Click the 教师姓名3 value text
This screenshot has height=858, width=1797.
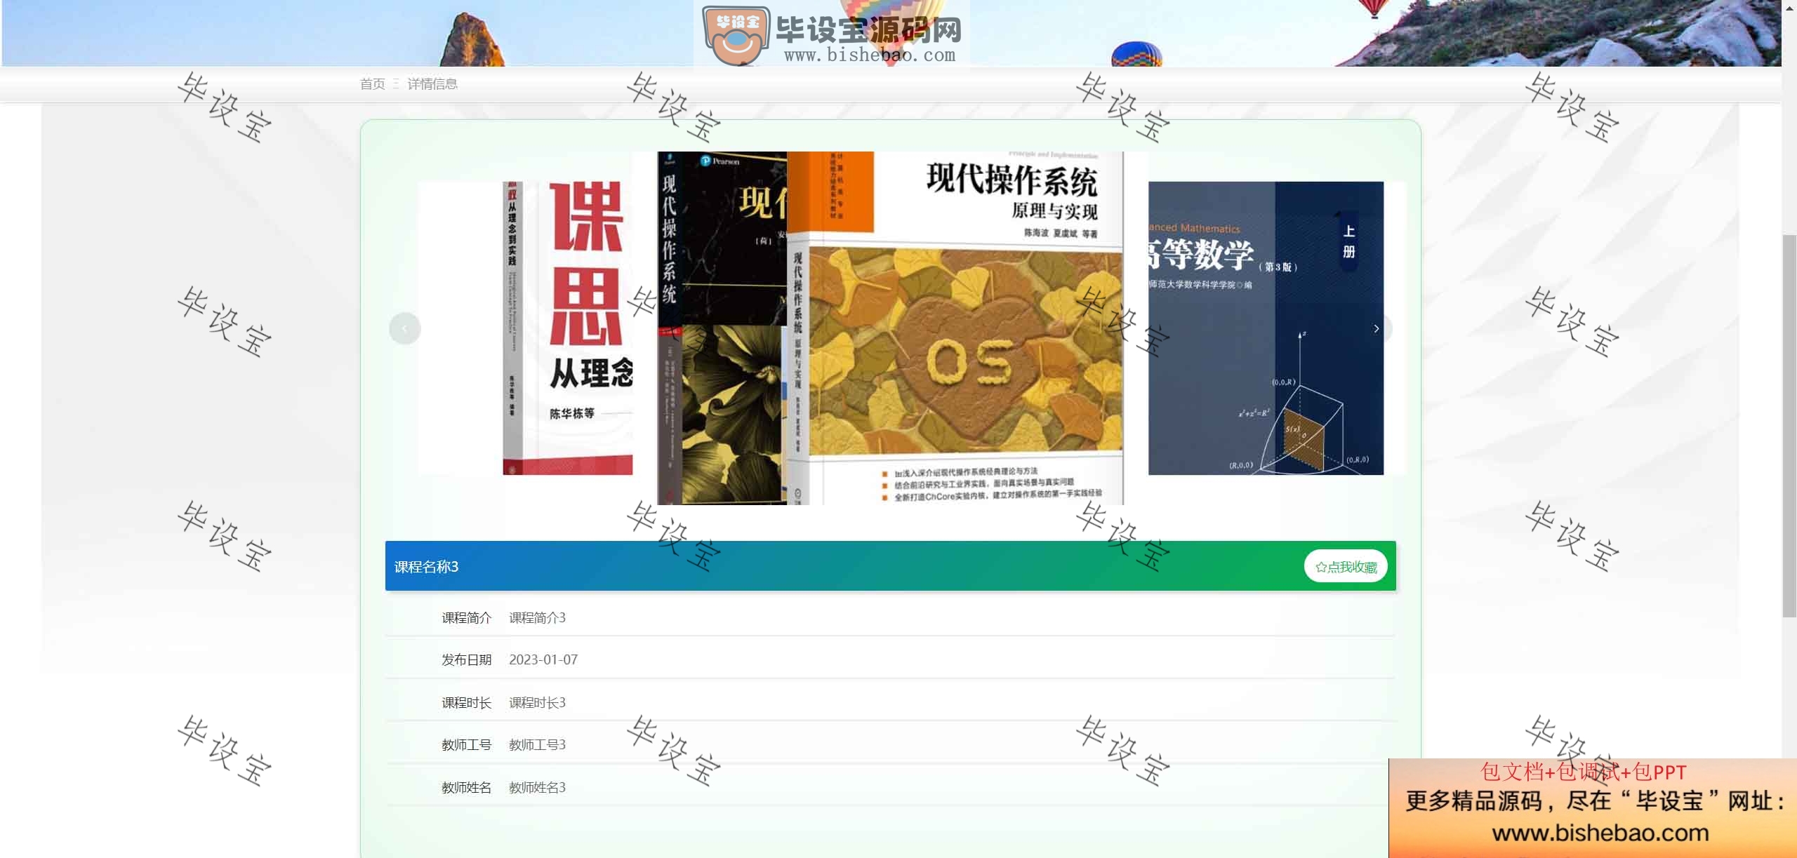(537, 787)
